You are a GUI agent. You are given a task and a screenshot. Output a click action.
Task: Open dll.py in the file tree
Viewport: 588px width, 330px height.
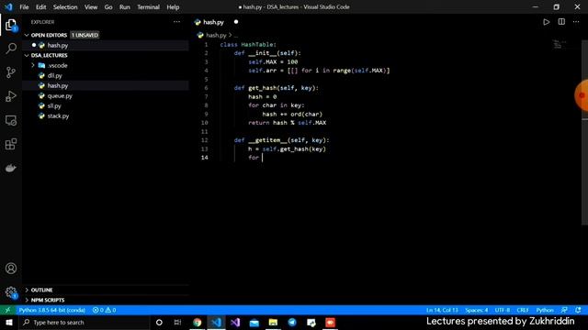pyautogui.click(x=55, y=75)
